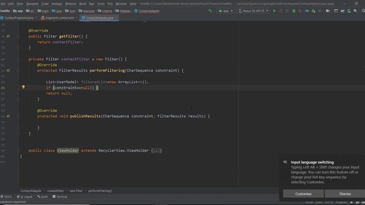Viewport: 365px width, 205px height.
Task: Open the Edit menu
Action: [x=11, y=4]
